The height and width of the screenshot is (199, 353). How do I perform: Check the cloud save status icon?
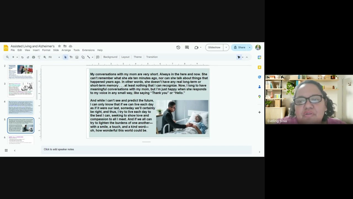pos(71,46)
